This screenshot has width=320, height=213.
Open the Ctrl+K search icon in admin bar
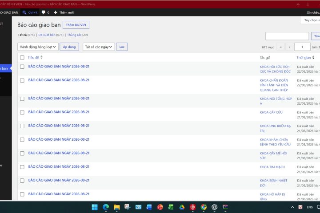click(x=24, y=12)
